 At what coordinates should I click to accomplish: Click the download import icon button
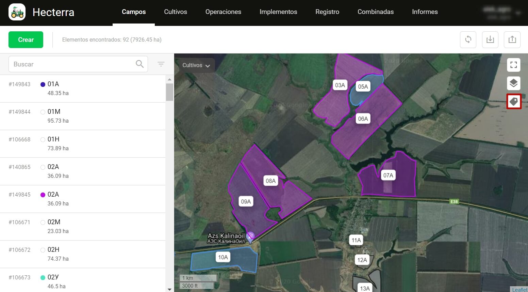coord(490,40)
